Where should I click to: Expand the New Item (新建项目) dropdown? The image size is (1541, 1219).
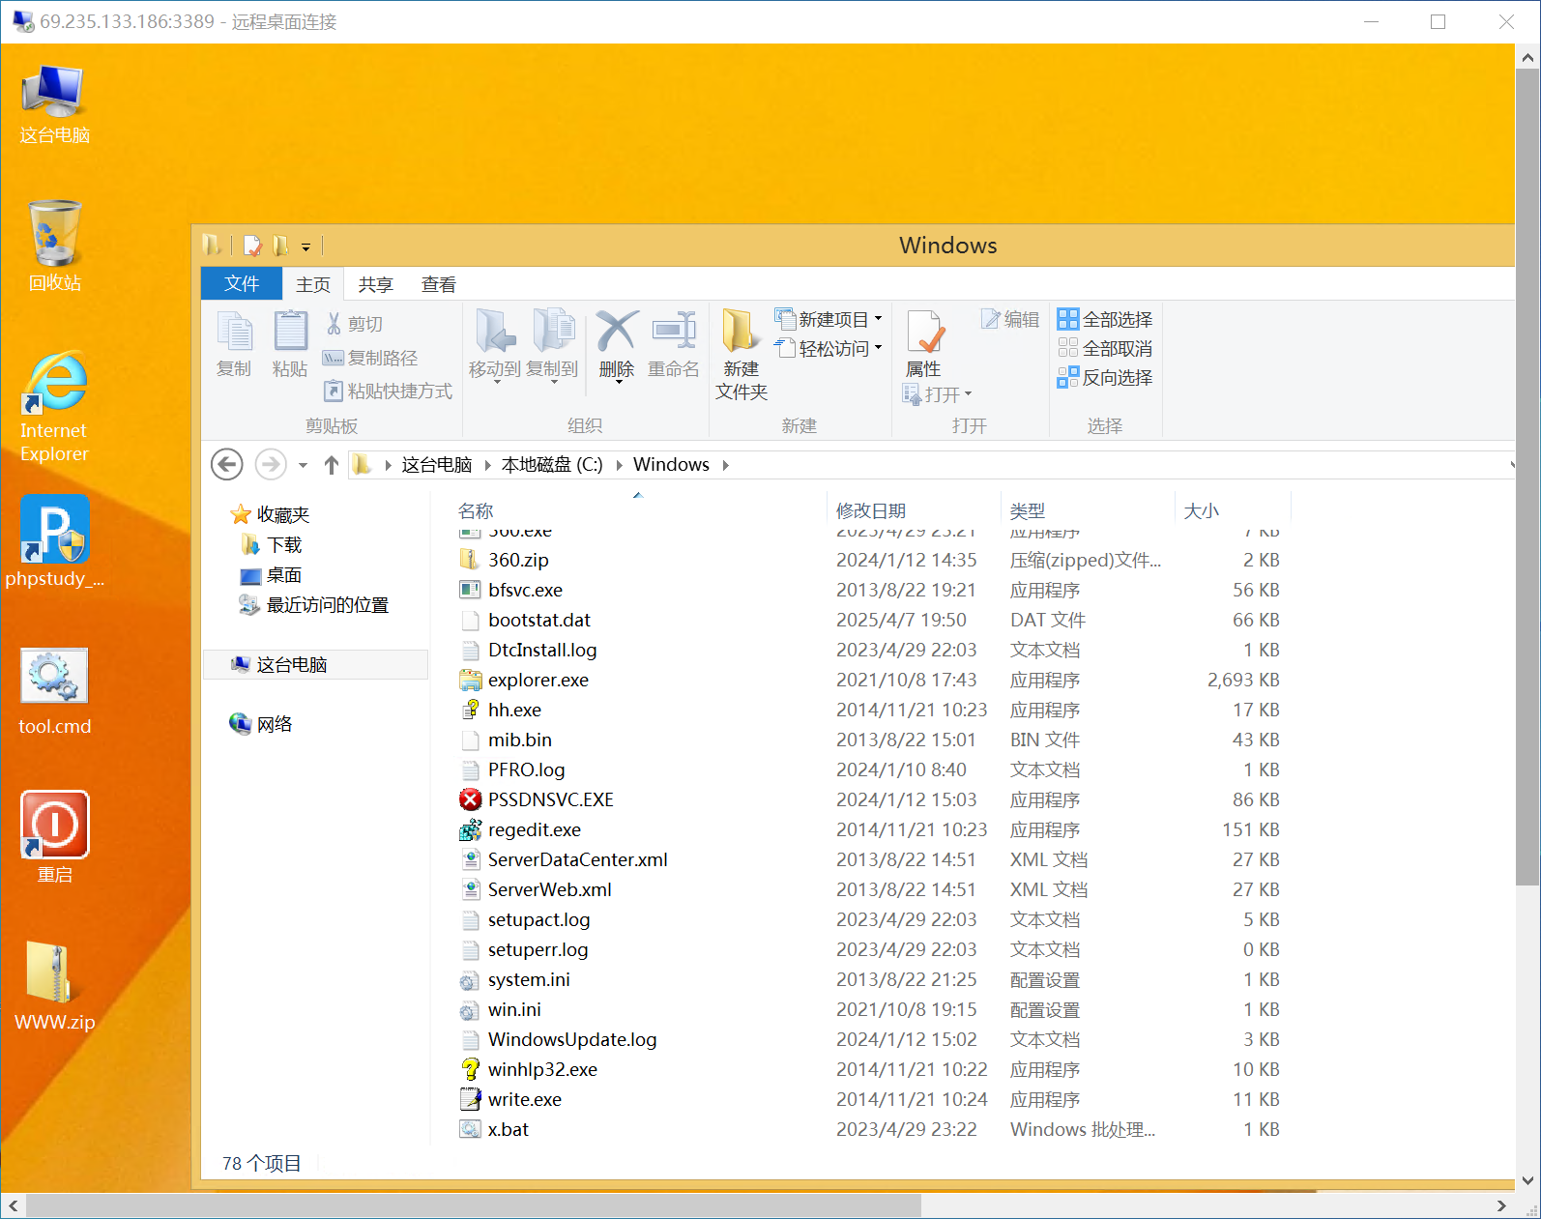click(x=879, y=319)
